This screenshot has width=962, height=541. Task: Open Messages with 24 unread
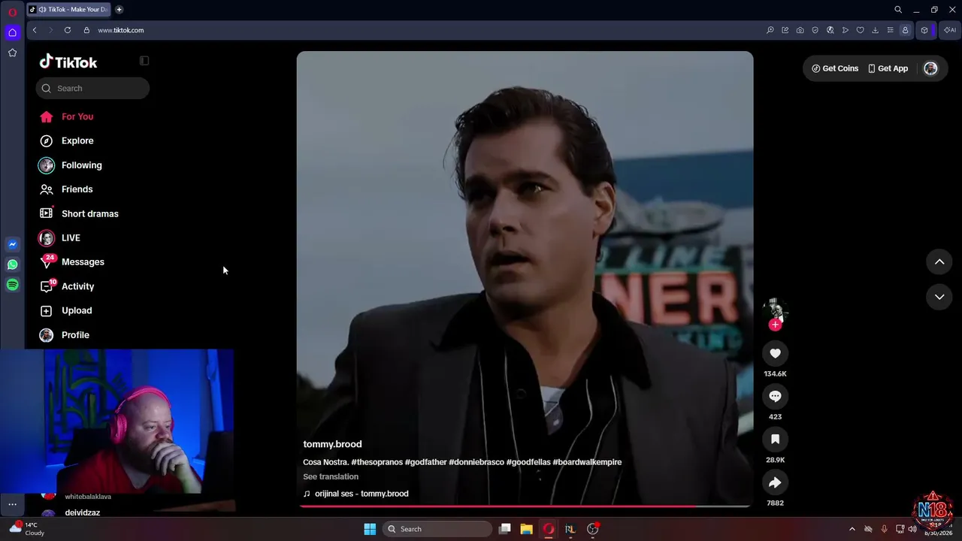click(83, 262)
